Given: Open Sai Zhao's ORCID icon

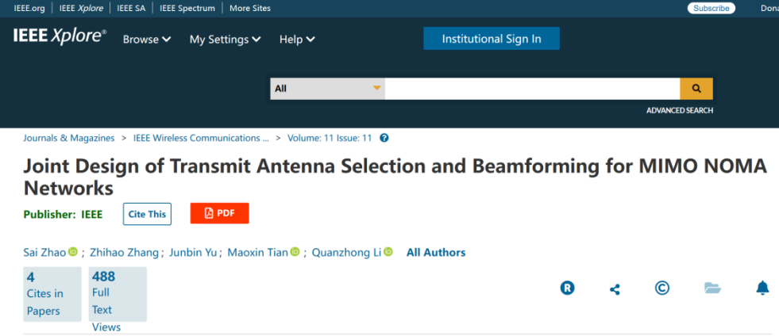Looking at the screenshot, I should pyautogui.click(x=73, y=253).
